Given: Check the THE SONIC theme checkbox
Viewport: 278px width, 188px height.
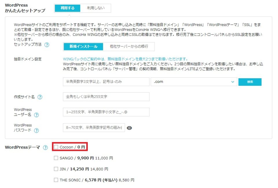Looking at the screenshot, I should click(56, 180).
